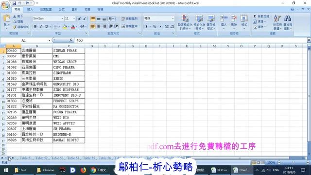Decrease decimal places
The height and width of the screenshot is (175, 311).
pos(172,26)
